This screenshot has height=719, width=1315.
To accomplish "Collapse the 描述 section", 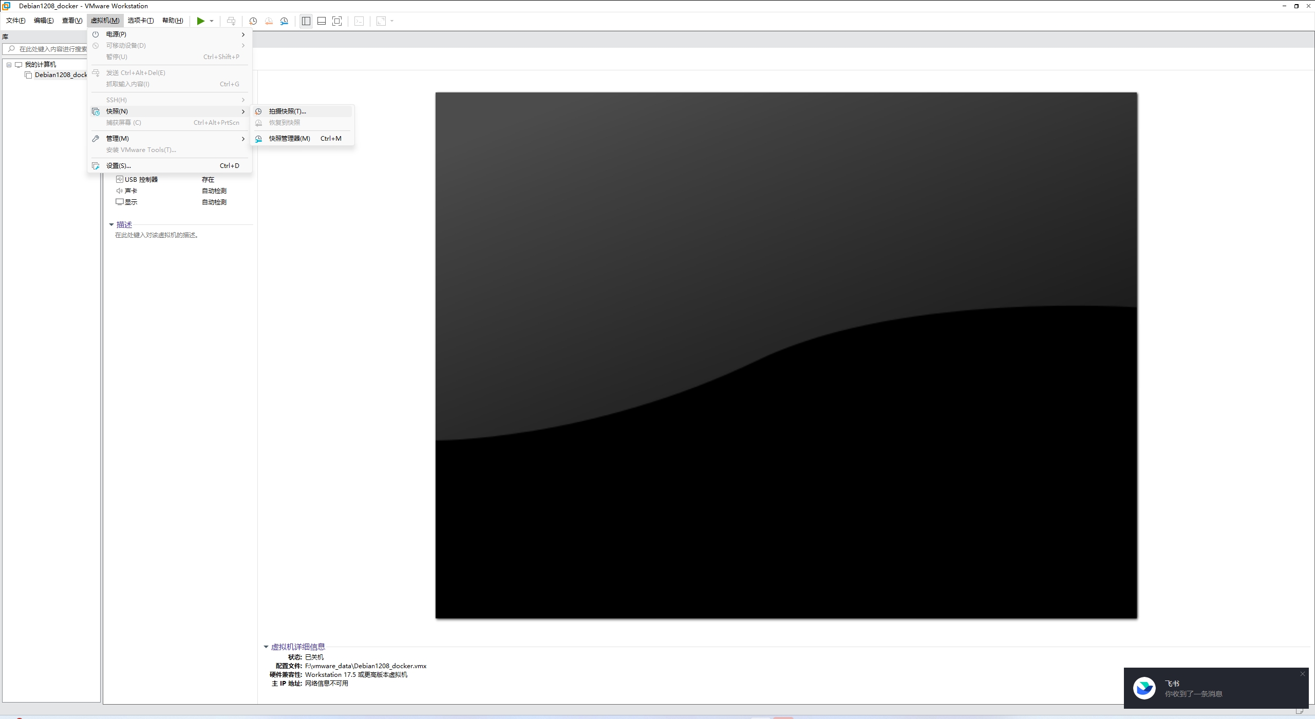I will point(111,224).
